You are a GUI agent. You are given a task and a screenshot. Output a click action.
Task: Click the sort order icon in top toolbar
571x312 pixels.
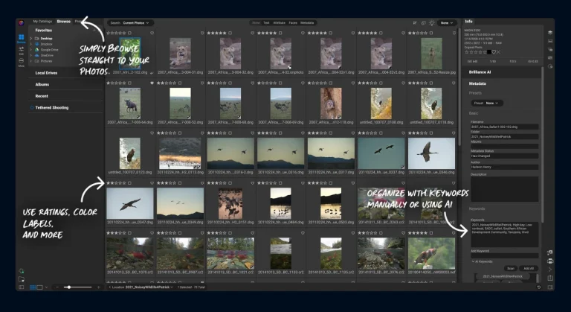[415, 22]
